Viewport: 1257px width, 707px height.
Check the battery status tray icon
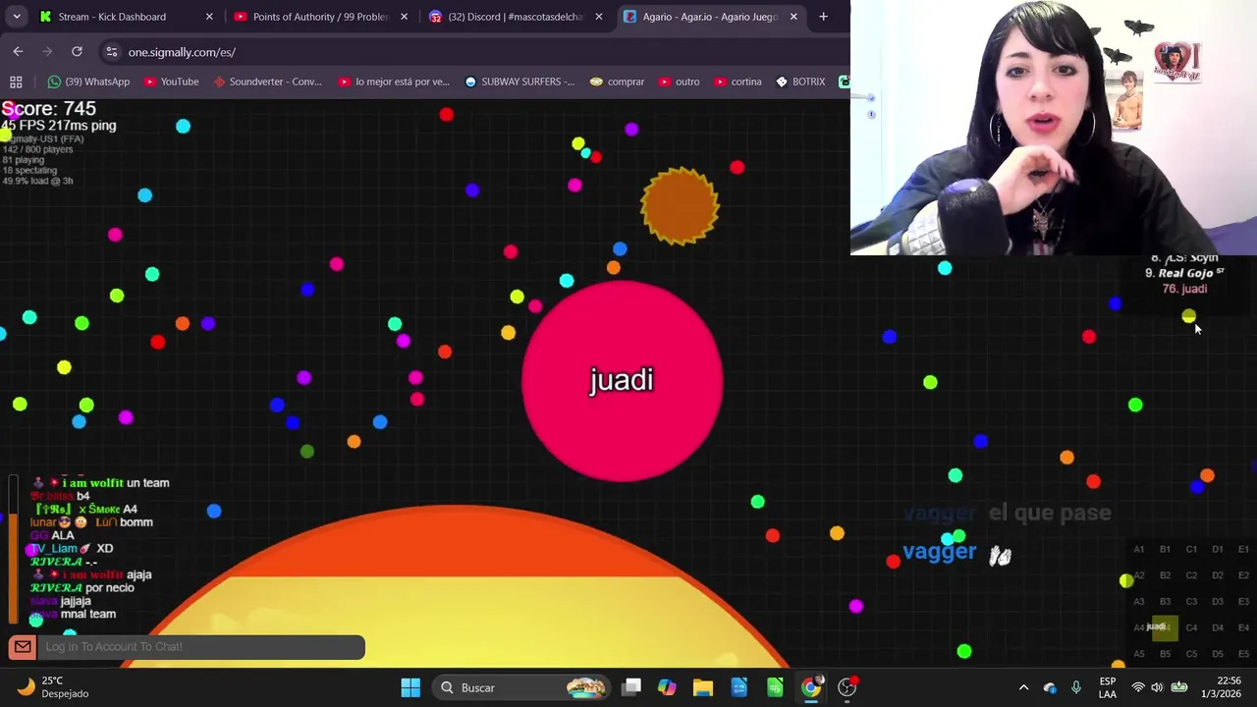click(1179, 687)
